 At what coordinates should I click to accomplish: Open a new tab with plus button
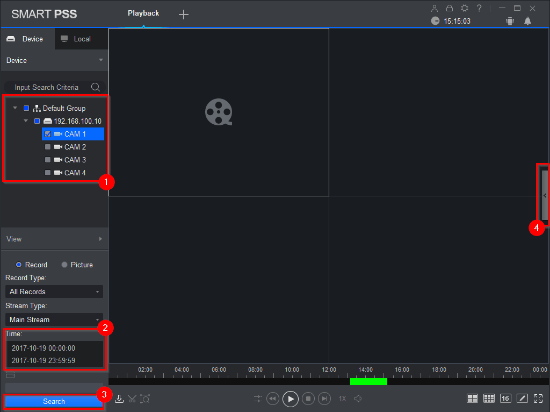[x=184, y=15]
